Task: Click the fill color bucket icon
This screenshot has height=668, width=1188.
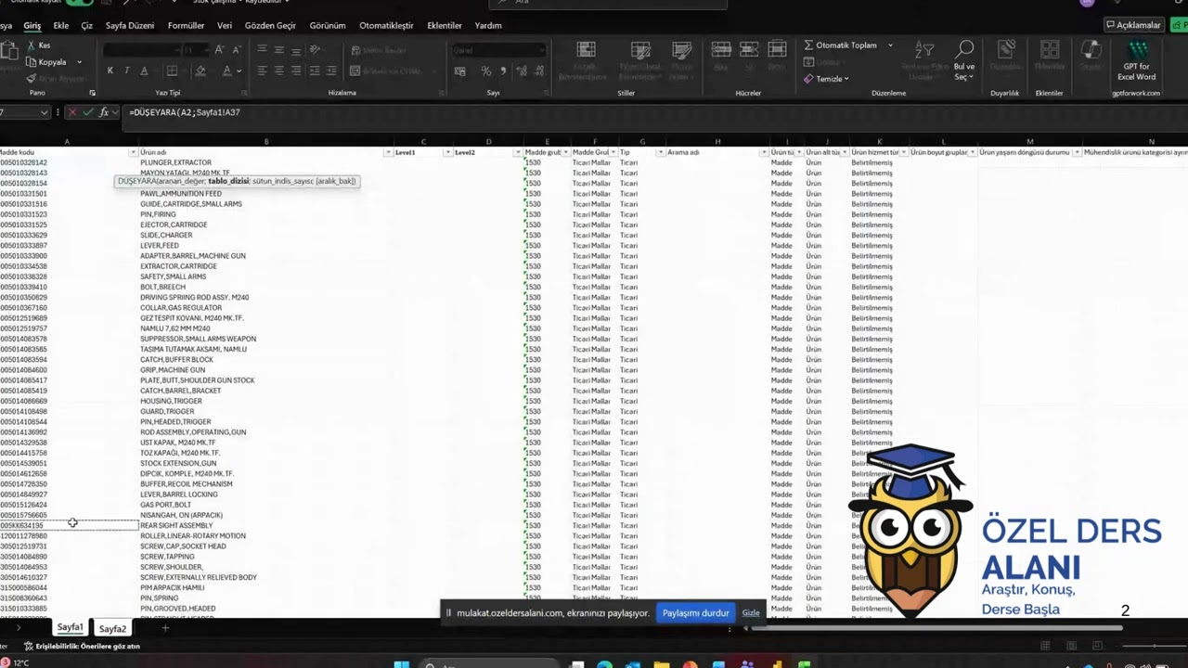Action: [200, 71]
